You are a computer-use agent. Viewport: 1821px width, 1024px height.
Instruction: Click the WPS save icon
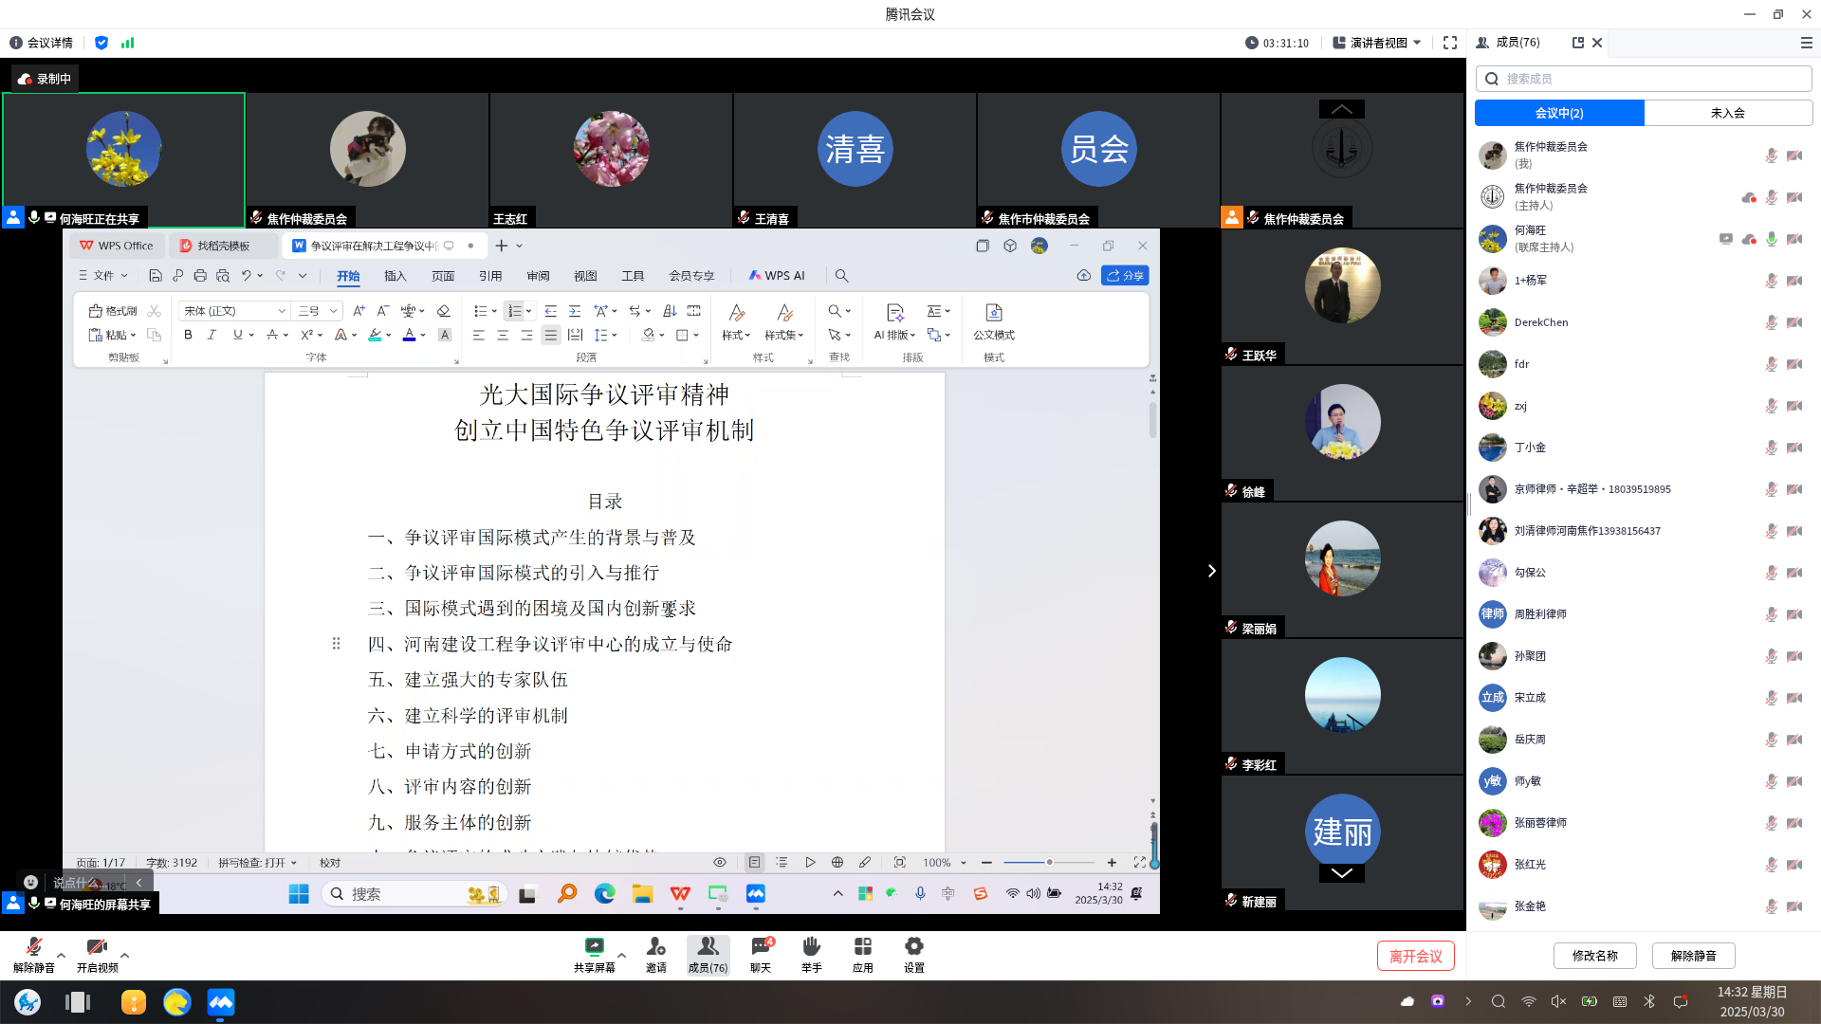coord(155,276)
